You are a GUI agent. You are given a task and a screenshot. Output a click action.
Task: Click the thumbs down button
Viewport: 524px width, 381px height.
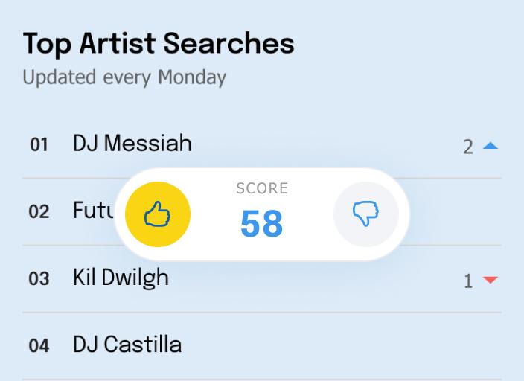point(366,215)
